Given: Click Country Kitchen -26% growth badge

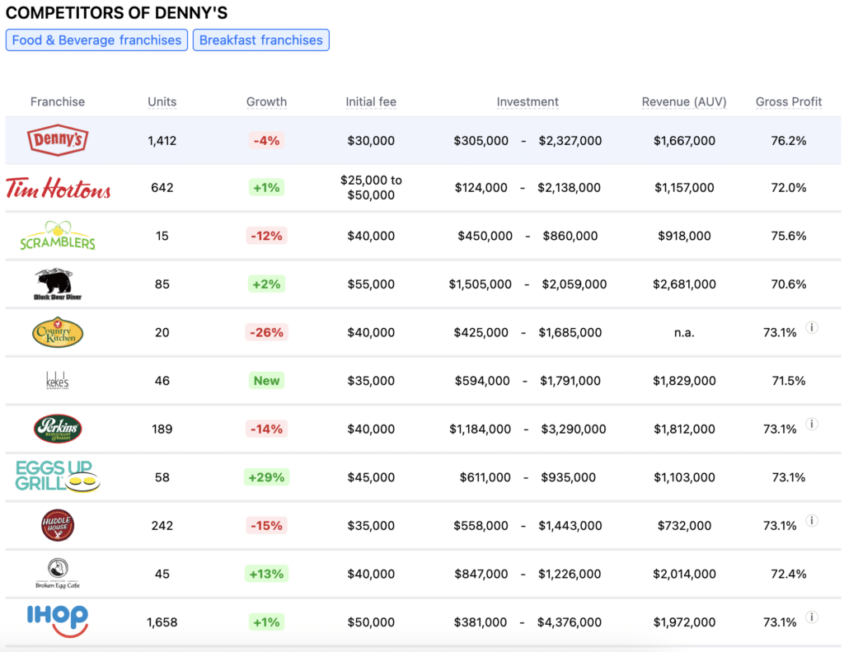Looking at the screenshot, I should pyautogui.click(x=266, y=332).
